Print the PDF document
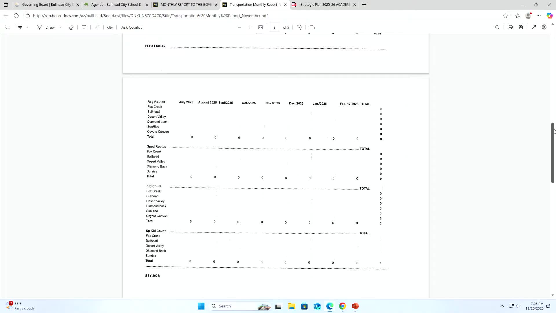The width and height of the screenshot is (556, 313). [x=510, y=27]
